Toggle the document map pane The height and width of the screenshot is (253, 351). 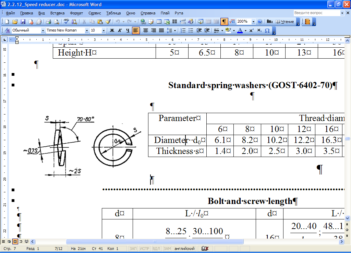click(x=200, y=22)
